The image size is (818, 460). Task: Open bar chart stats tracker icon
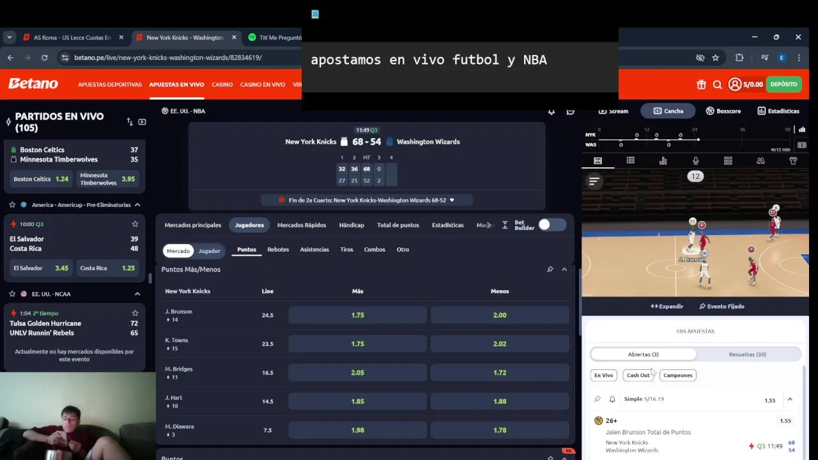(663, 160)
